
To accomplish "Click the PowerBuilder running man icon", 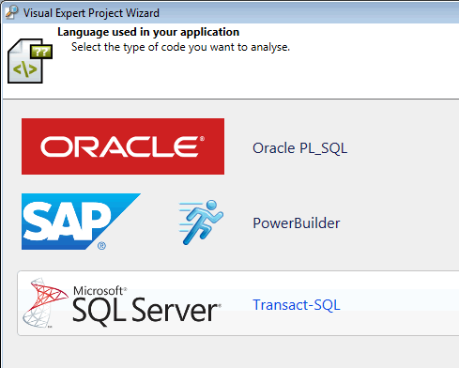I will [201, 222].
